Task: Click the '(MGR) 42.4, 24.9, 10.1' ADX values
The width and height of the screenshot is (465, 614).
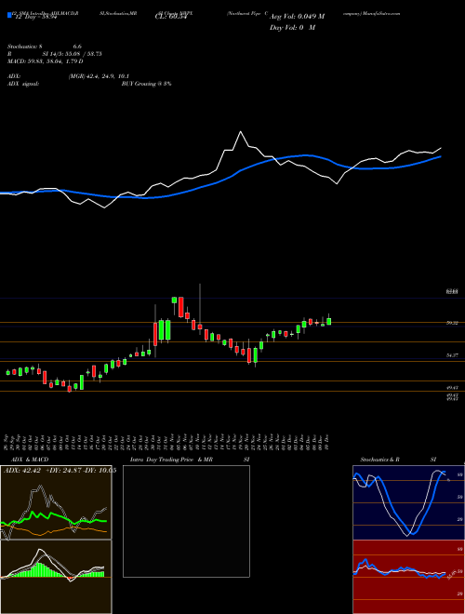Action: pos(99,76)
